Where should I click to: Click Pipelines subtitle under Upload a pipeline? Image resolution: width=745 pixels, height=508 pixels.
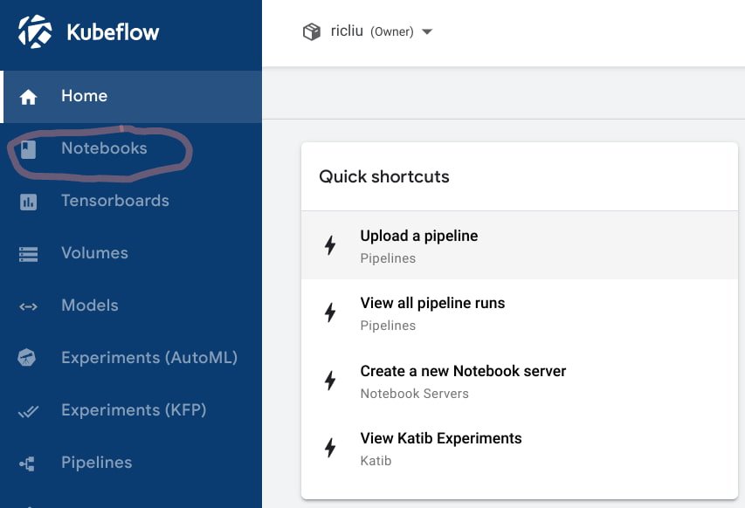point(388,258)
